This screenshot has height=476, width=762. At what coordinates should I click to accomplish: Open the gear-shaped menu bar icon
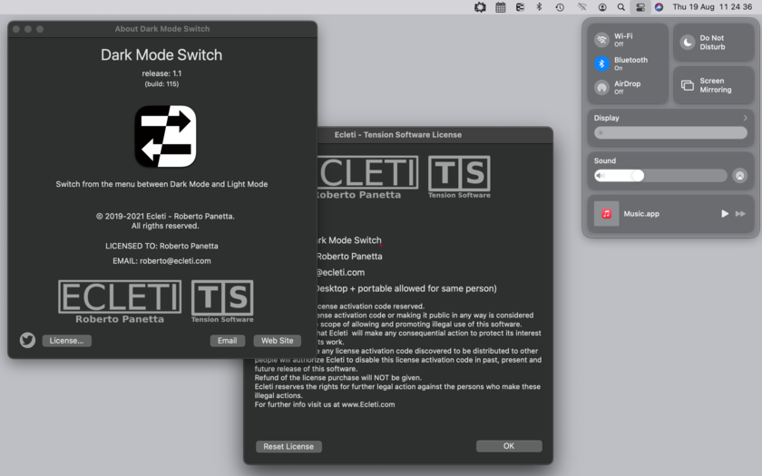[480, 7]
